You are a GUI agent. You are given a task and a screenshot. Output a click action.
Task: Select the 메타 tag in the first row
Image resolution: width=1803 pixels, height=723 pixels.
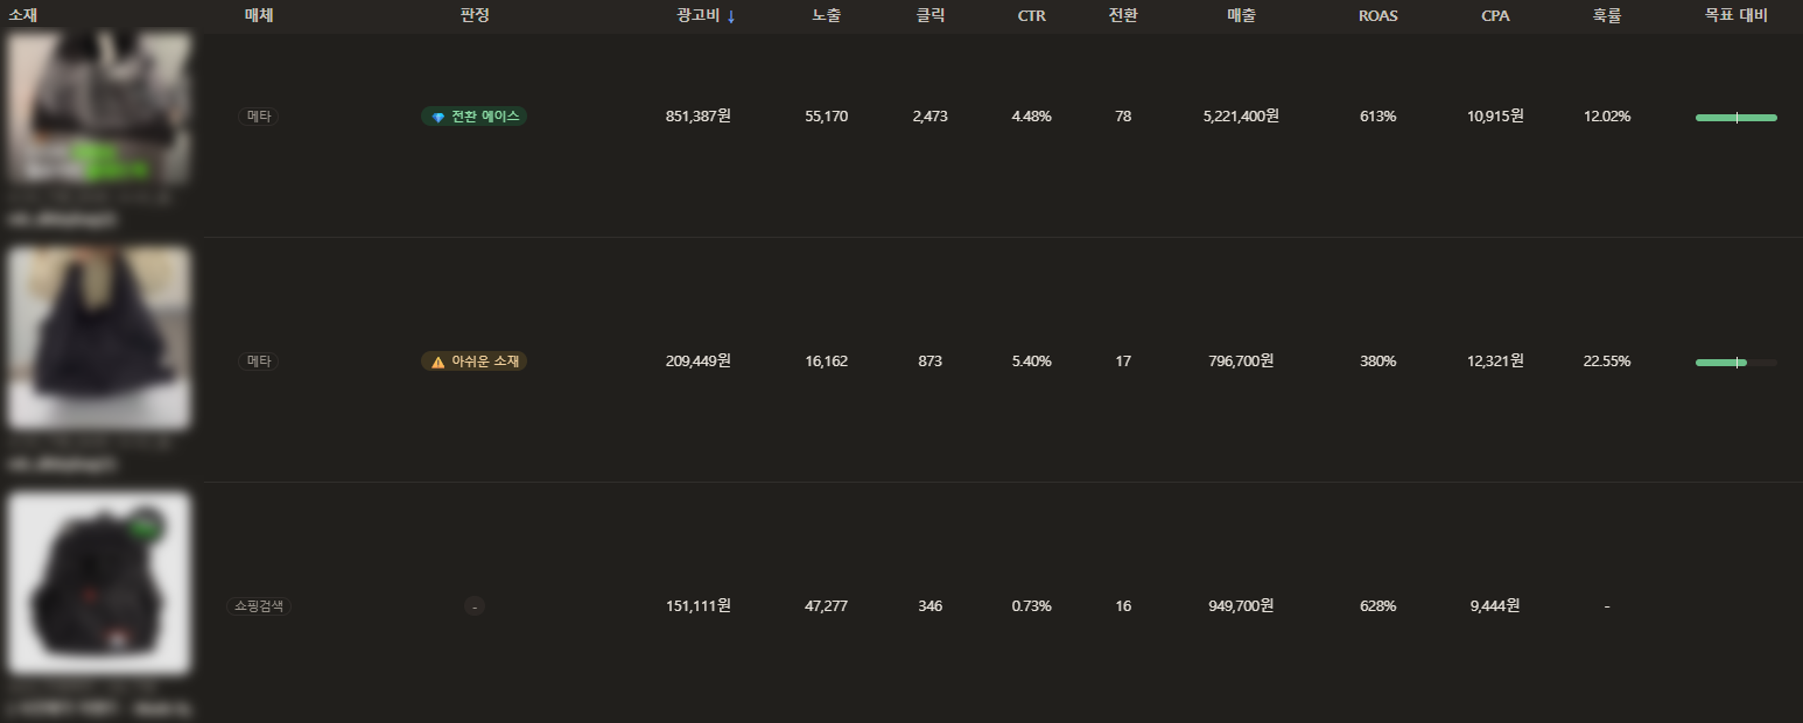258,116
